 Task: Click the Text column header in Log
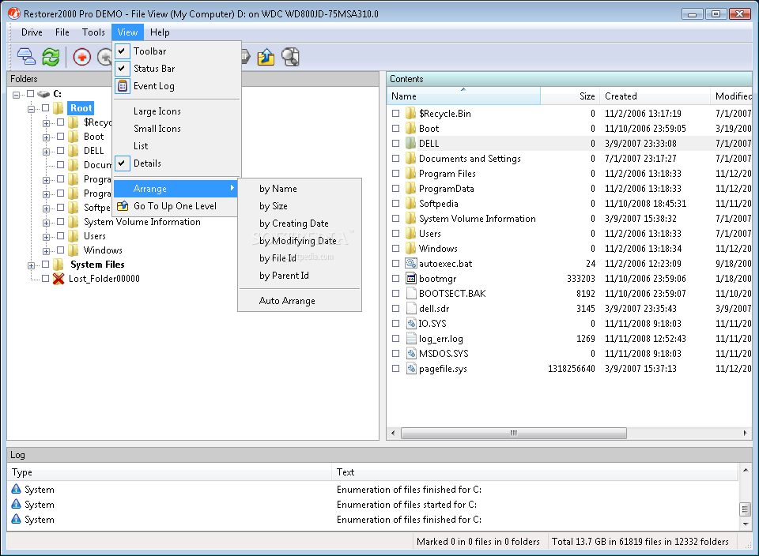(535, 471)
